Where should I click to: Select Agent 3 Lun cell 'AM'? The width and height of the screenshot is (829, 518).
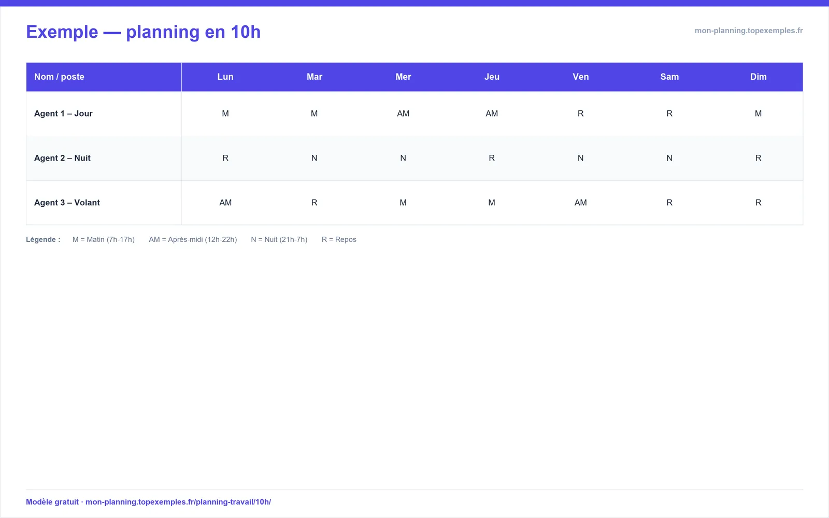tap(225, 203)
